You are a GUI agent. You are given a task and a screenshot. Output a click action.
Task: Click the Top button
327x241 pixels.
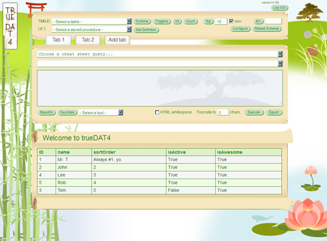209,22
